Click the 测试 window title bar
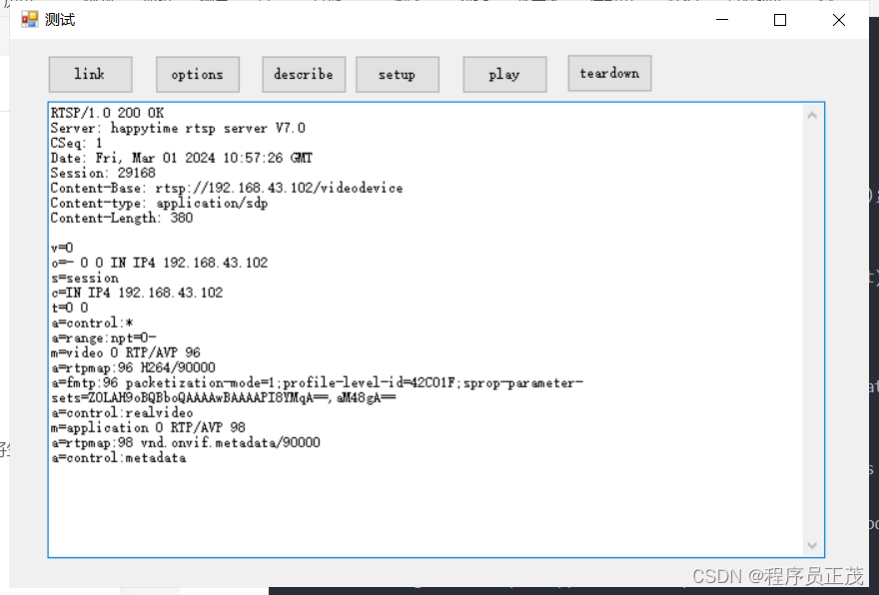The height and width of the screenshot is (595, 879). [400, 19]
